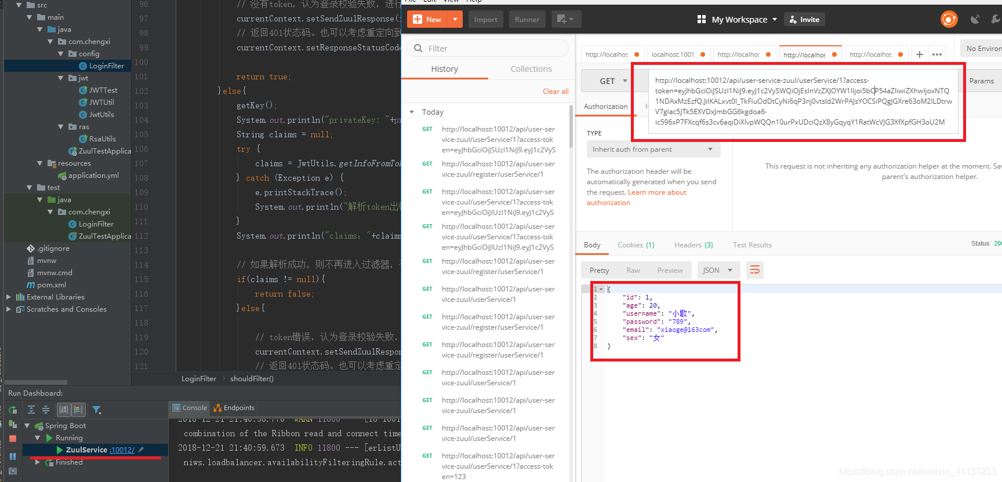Click Collapse All icon in Run Dashboard
1002x482 pixels.
(x=46, y=410)
